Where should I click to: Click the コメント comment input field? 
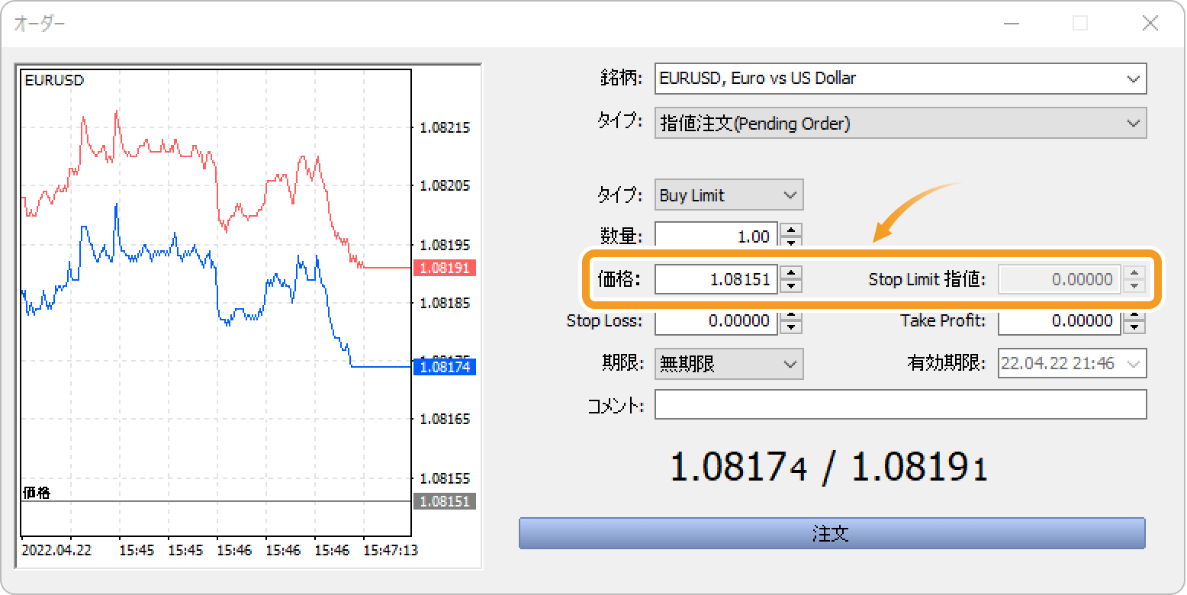(x=900, y=405)
